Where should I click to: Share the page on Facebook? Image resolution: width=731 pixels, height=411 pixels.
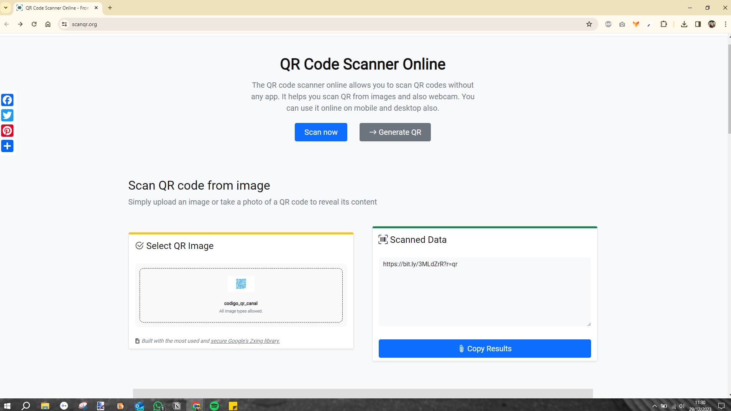(7, 100)
